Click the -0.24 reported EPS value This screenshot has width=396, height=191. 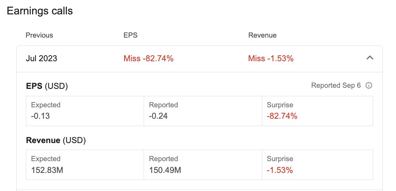tap(158, 116)
